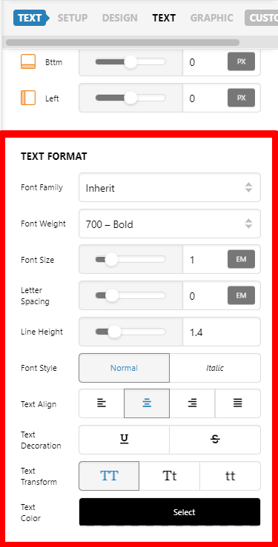Image resolution: width=278 pixels, height=547 pixels.
Task: Switch to the GRAPHIC tab
Action: tap(211, 18)
